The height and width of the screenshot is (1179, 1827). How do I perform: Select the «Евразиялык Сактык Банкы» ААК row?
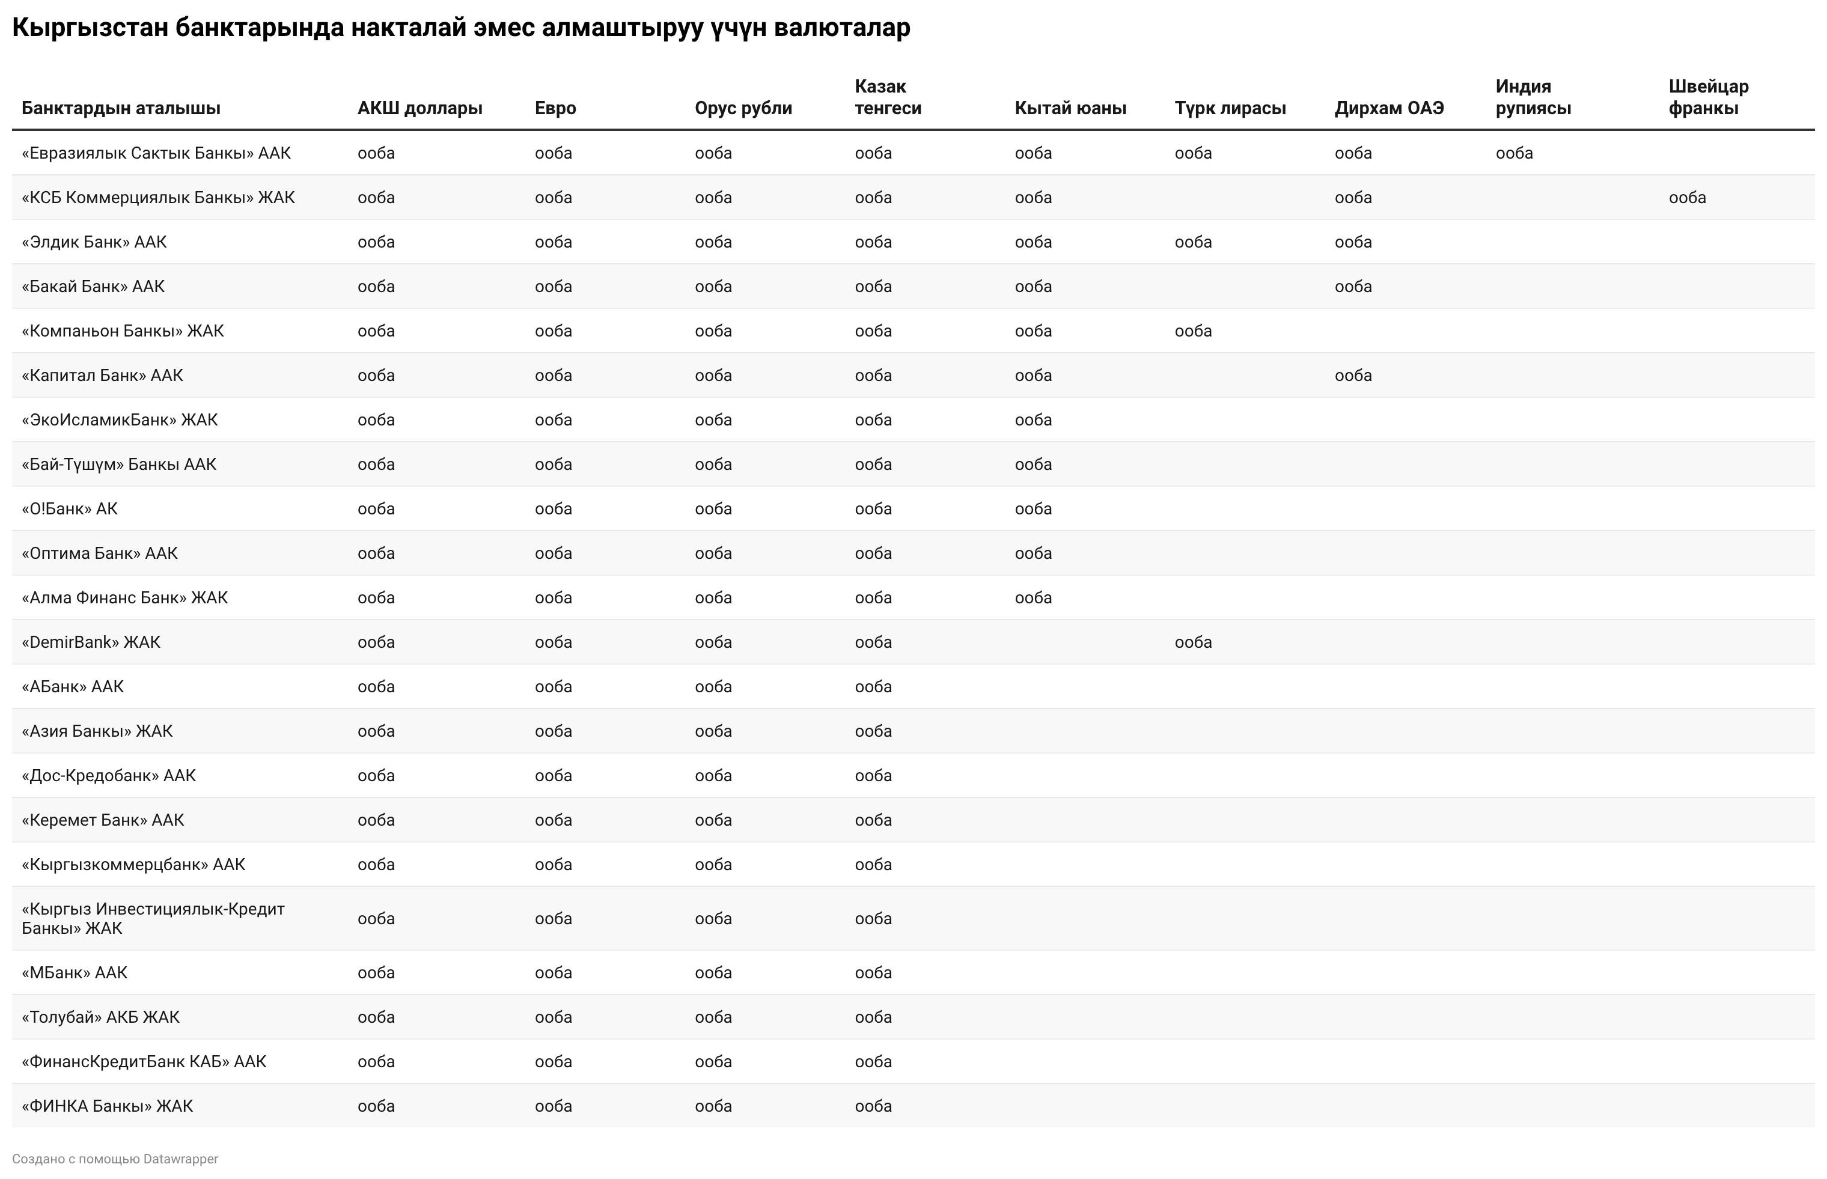click(914, 153)
